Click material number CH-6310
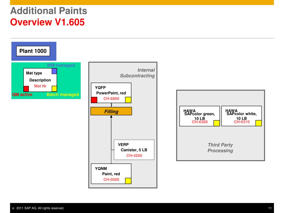Screen dimensions: 284x213 coord(242,122)
